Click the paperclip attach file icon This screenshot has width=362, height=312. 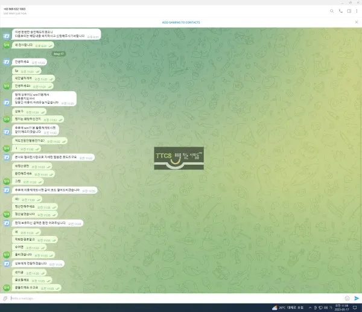click(x=5, y=298)
